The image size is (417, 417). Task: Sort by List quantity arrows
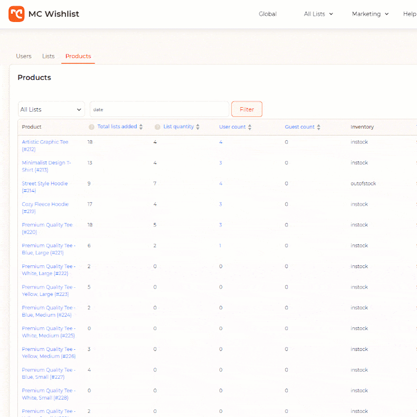(x=197, y=127)
